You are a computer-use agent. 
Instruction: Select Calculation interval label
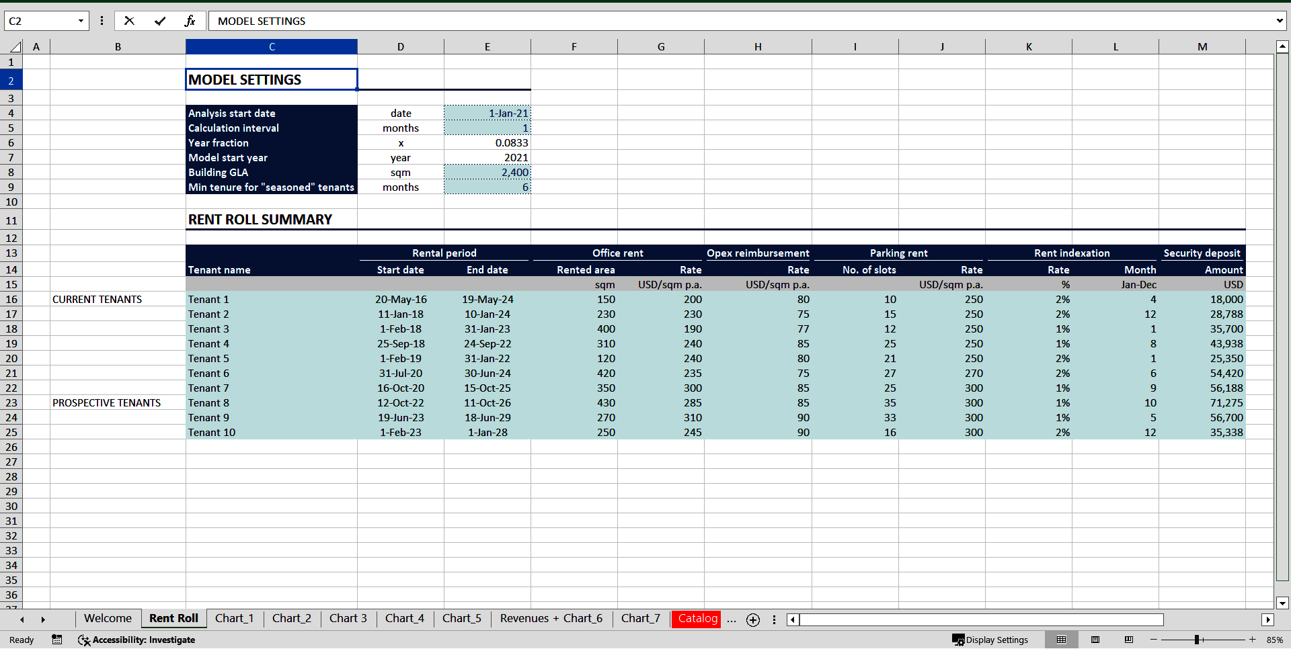(x=272, y=128)
